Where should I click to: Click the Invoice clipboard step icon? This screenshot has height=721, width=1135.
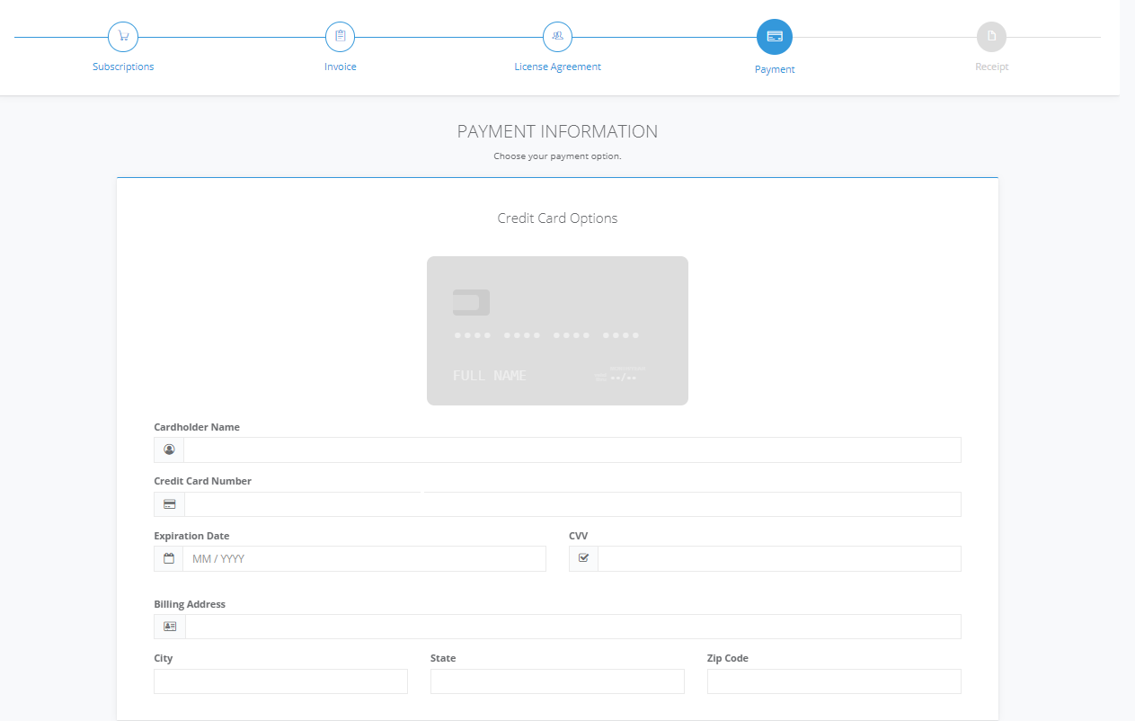click(340, 37)
